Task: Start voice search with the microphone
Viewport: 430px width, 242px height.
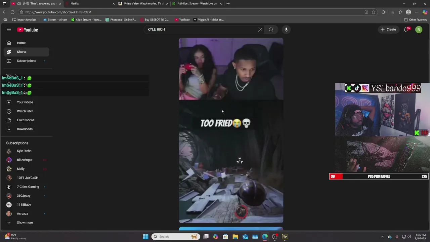Action: 286,30
